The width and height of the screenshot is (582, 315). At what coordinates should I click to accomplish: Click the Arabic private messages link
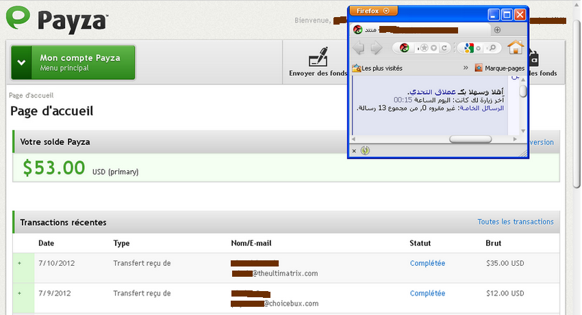[x=482, y=108]
